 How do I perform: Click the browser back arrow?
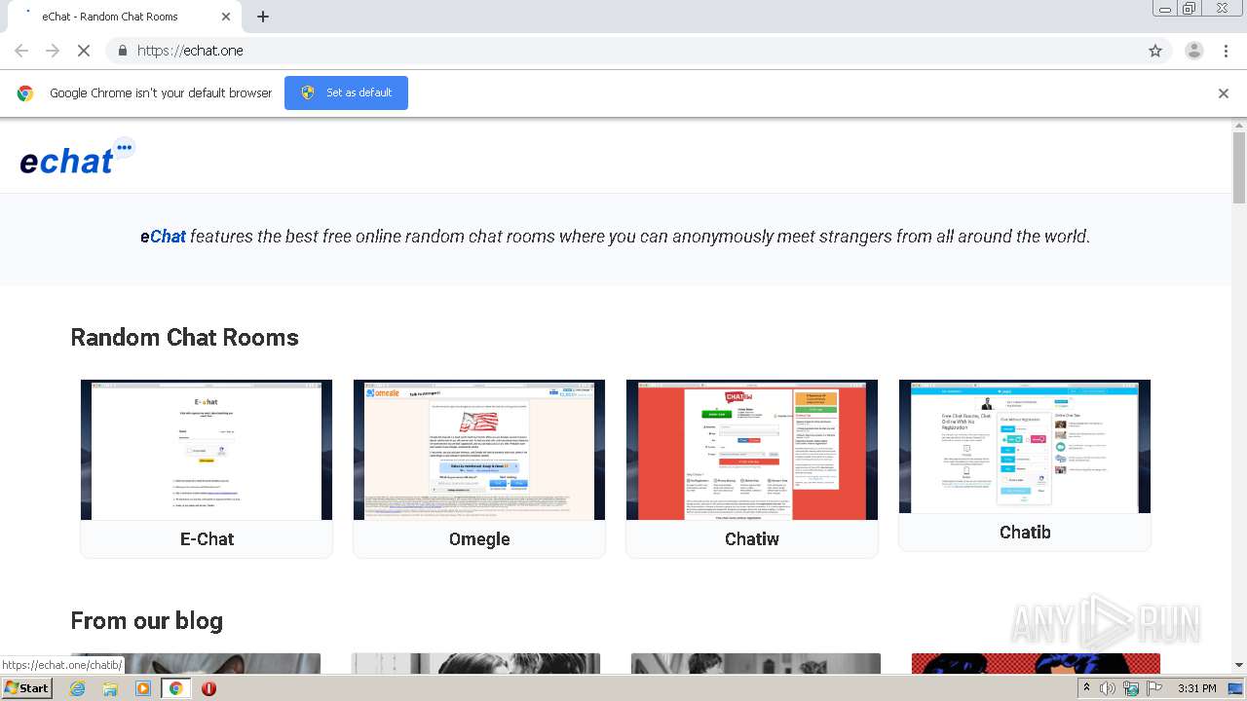[x=21, y=51]
